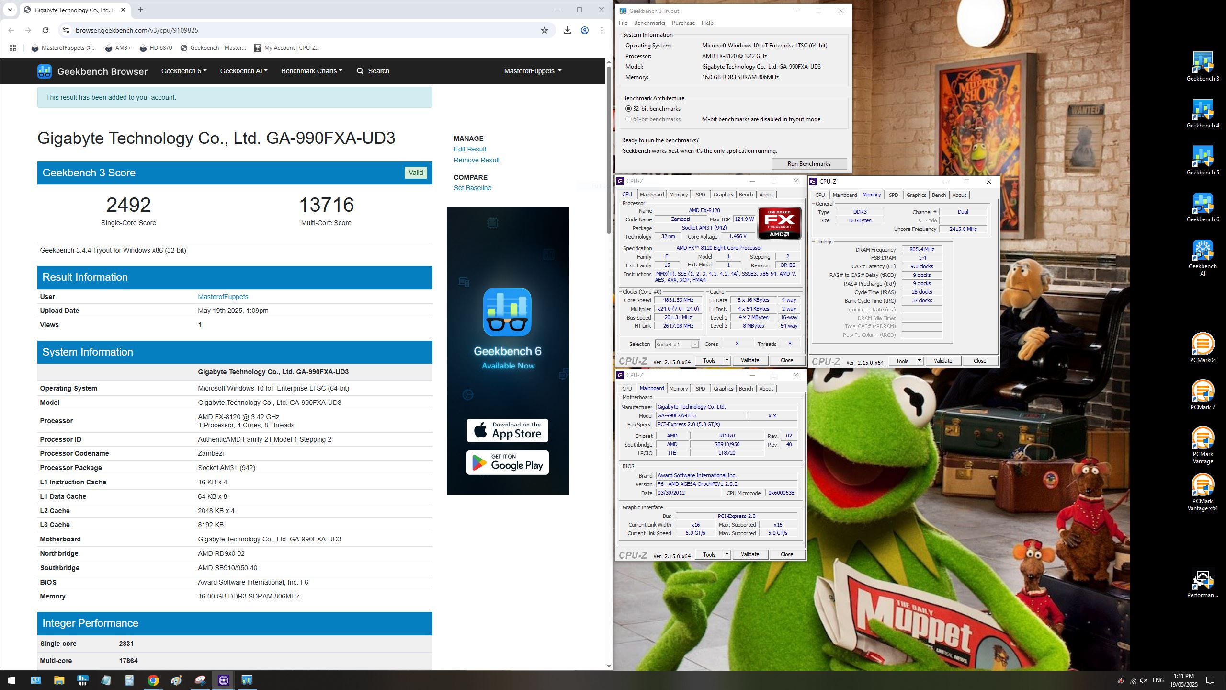Open the Geekbench 3 Purchase menu
Viewport: 1226px width, 690px height.
683,23
